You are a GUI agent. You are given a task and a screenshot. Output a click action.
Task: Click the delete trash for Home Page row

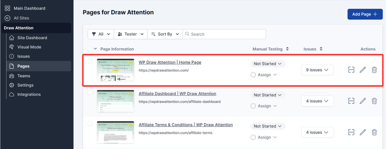pyautogui.click(x=374, y=70)
